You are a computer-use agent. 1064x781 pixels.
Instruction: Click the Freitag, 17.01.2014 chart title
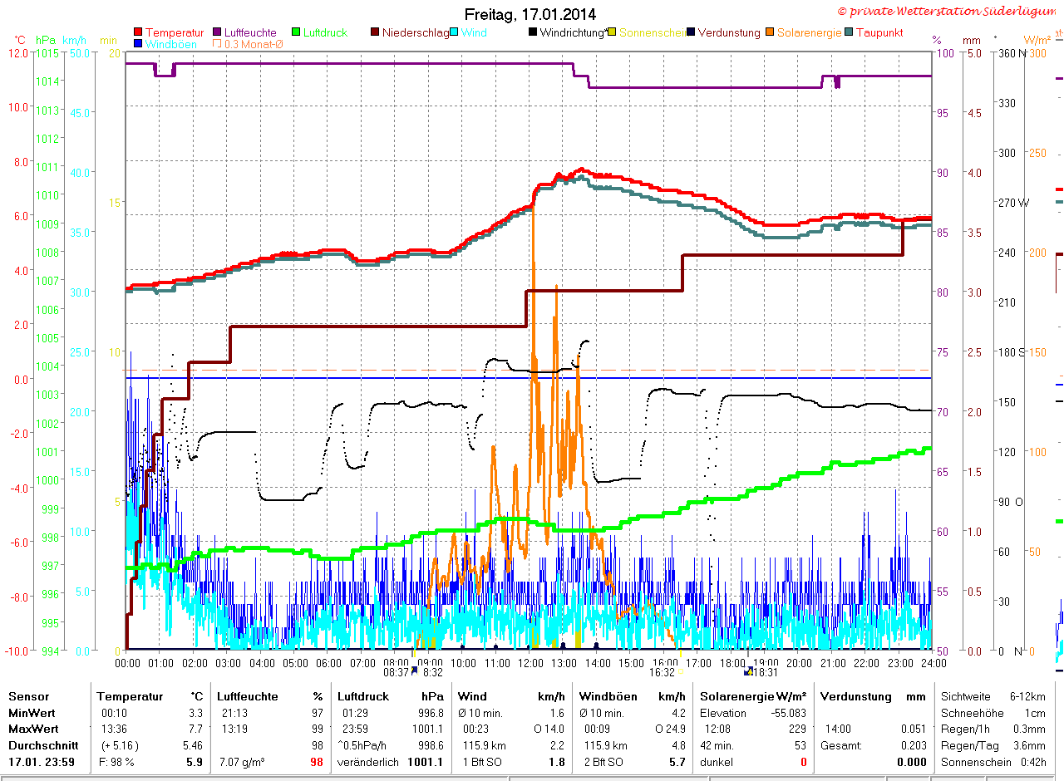tap(530, 14)
